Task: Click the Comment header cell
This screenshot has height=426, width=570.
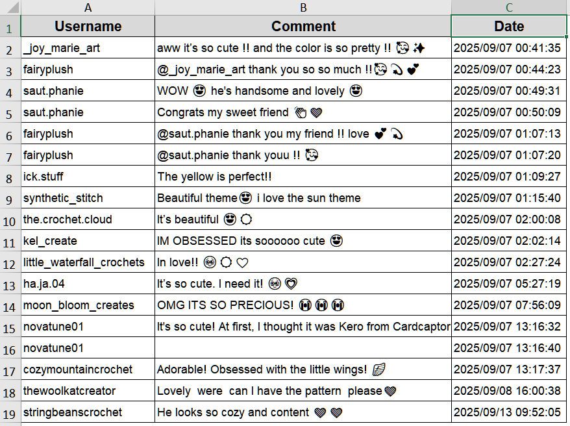Action: tap(303, 27)
